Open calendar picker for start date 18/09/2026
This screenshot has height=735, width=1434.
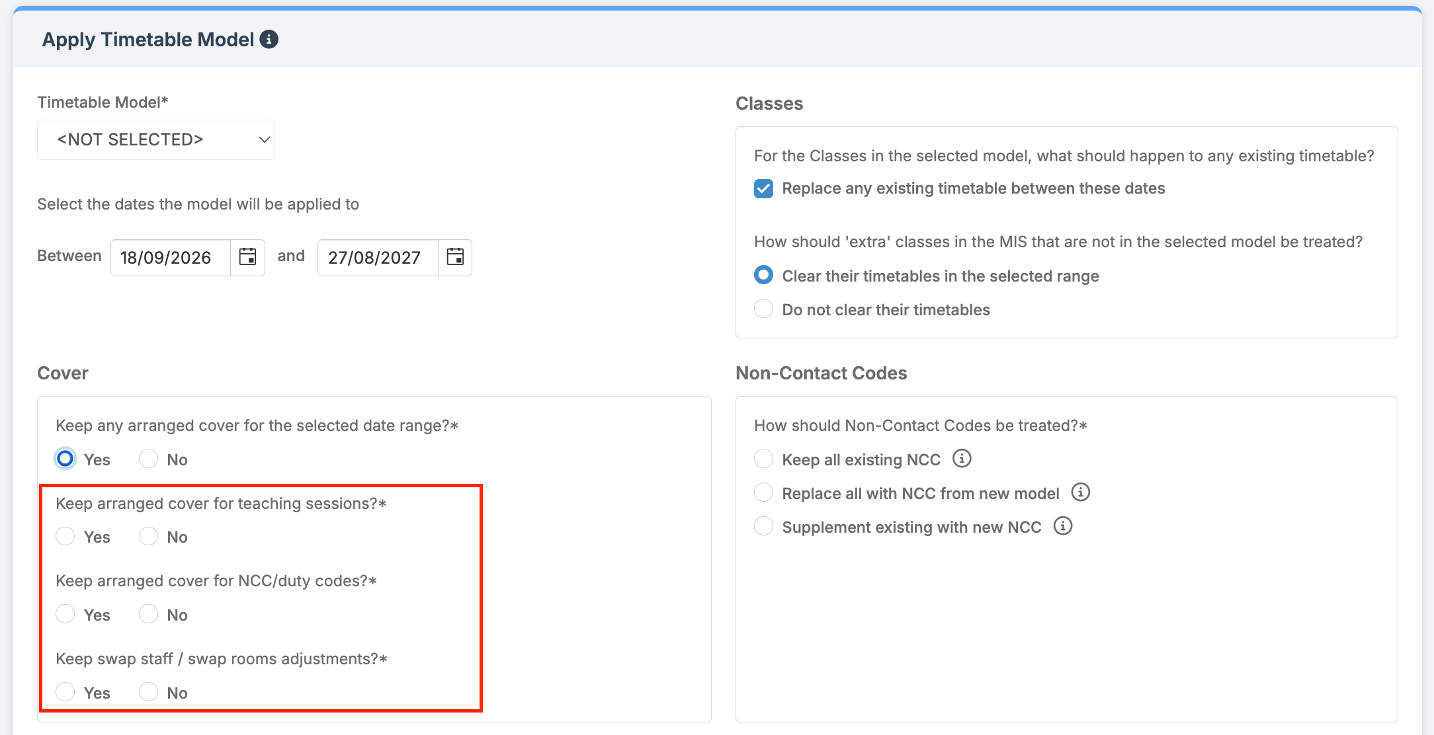pos(247,257)
